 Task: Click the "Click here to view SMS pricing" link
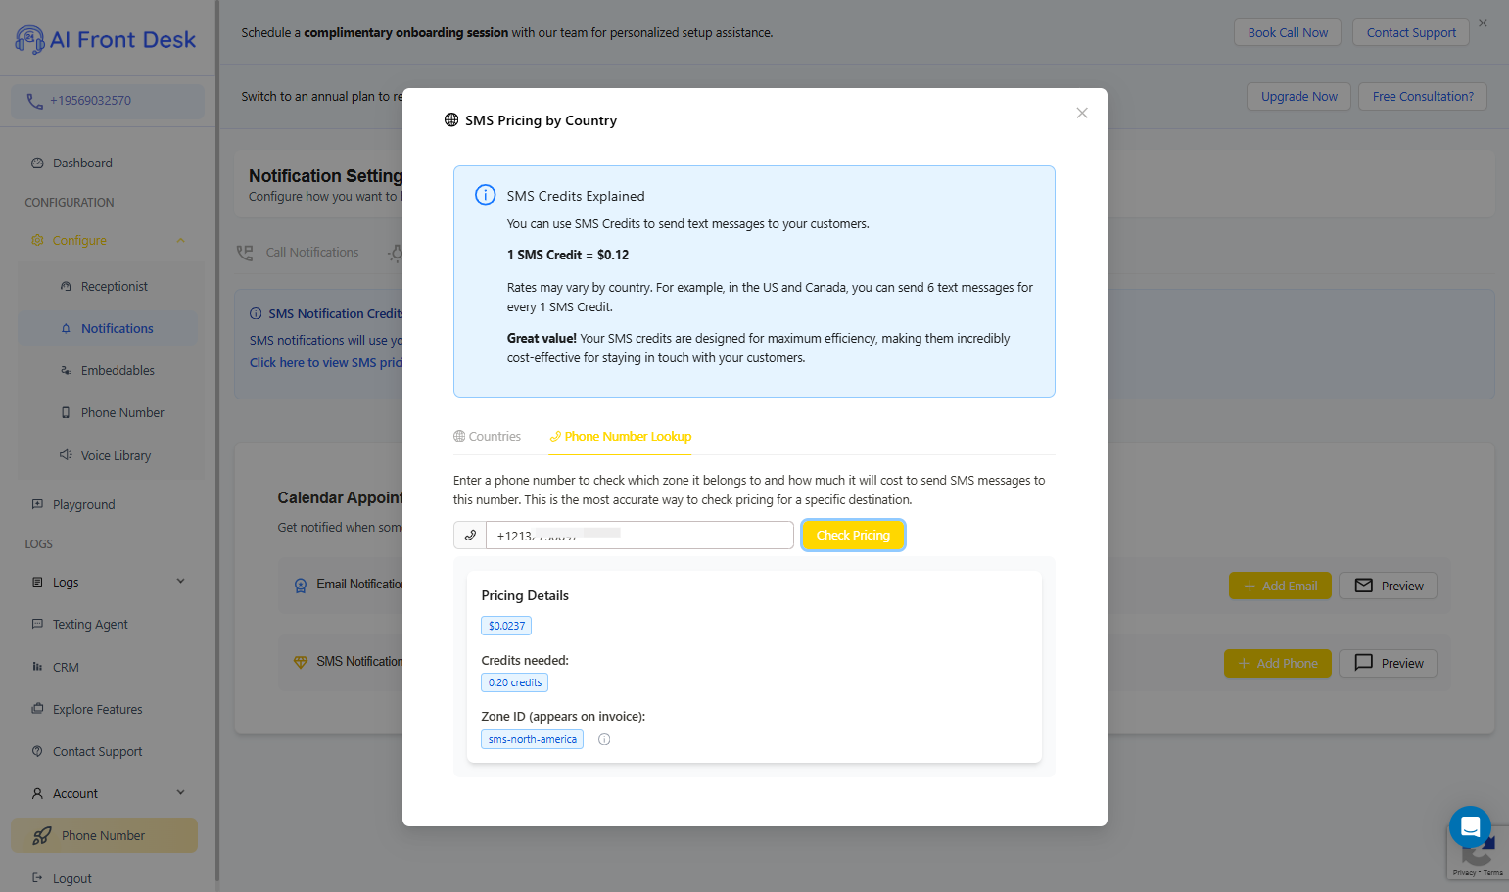[x=326, y=362]
